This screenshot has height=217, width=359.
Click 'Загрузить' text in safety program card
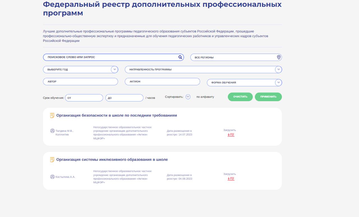230,130
